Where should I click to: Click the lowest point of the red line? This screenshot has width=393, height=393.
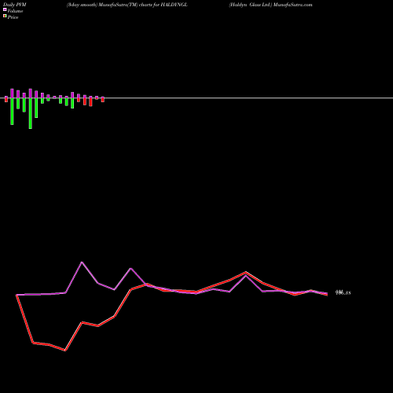65,351
